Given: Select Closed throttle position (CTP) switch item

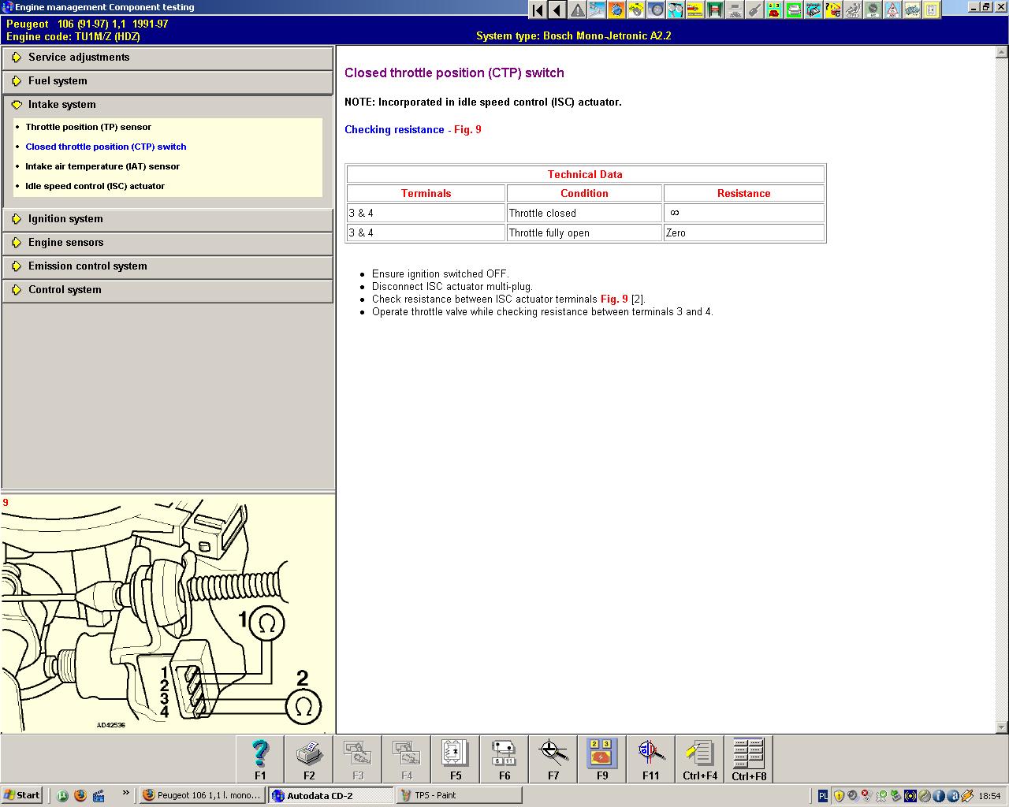Looking at the screenshot, I should coord(106,147).
